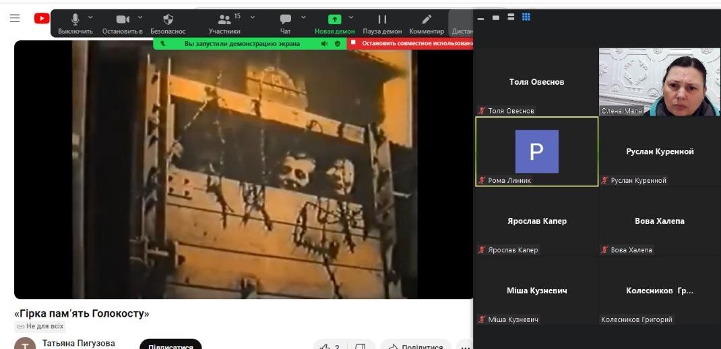Image resolution: width=721 pixels, height=349 pixels.
Task: Open microphone audio options arrow
Action: pos(90,17)
